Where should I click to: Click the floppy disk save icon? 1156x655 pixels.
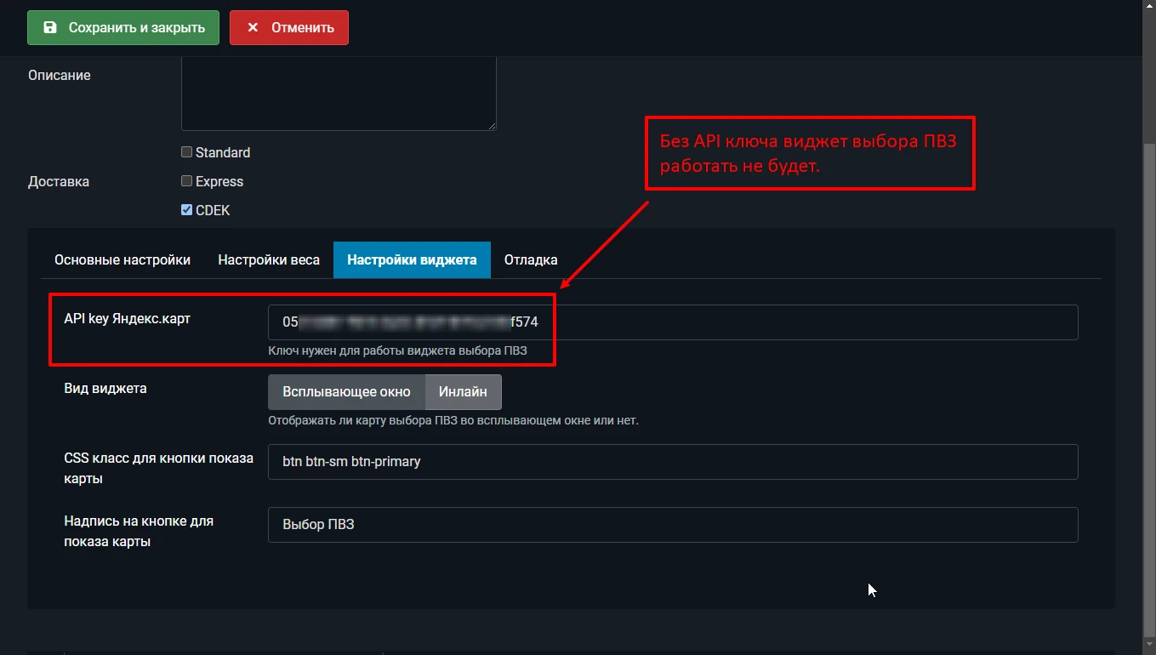[x=50, y=27]
